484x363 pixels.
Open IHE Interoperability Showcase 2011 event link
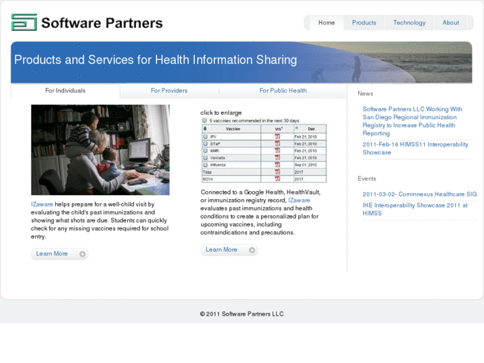[415, 209]
